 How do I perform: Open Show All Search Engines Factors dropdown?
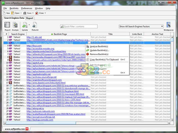click(x=141, y=26)
